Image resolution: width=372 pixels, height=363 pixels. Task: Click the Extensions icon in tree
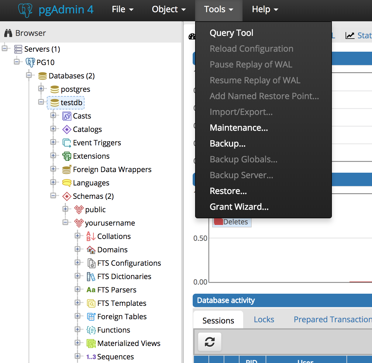pyautogui.click(x=67, y=156)
